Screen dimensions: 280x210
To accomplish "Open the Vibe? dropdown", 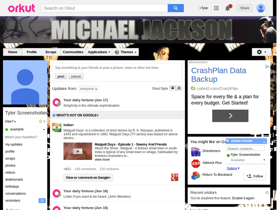I will click(10, 121).
